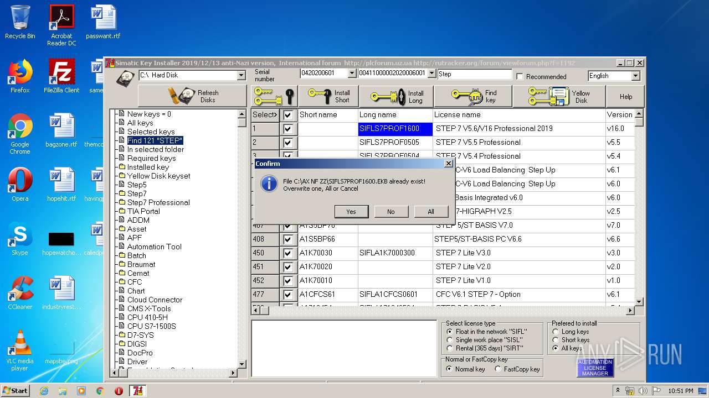Open the Windows Start menu

[16, 390]
